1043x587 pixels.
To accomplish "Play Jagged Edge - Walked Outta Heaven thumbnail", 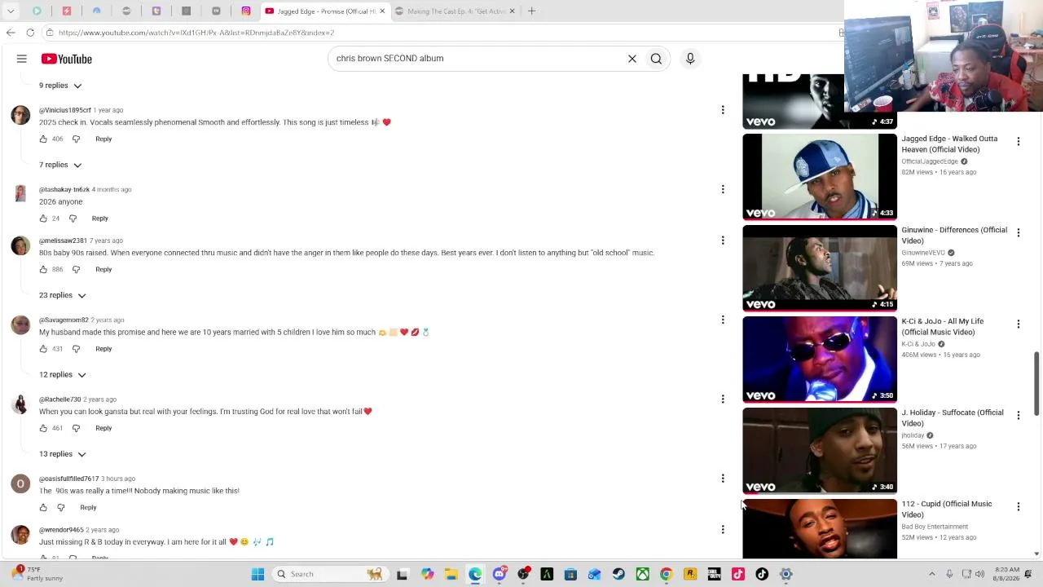I will (x=820, y=177).
